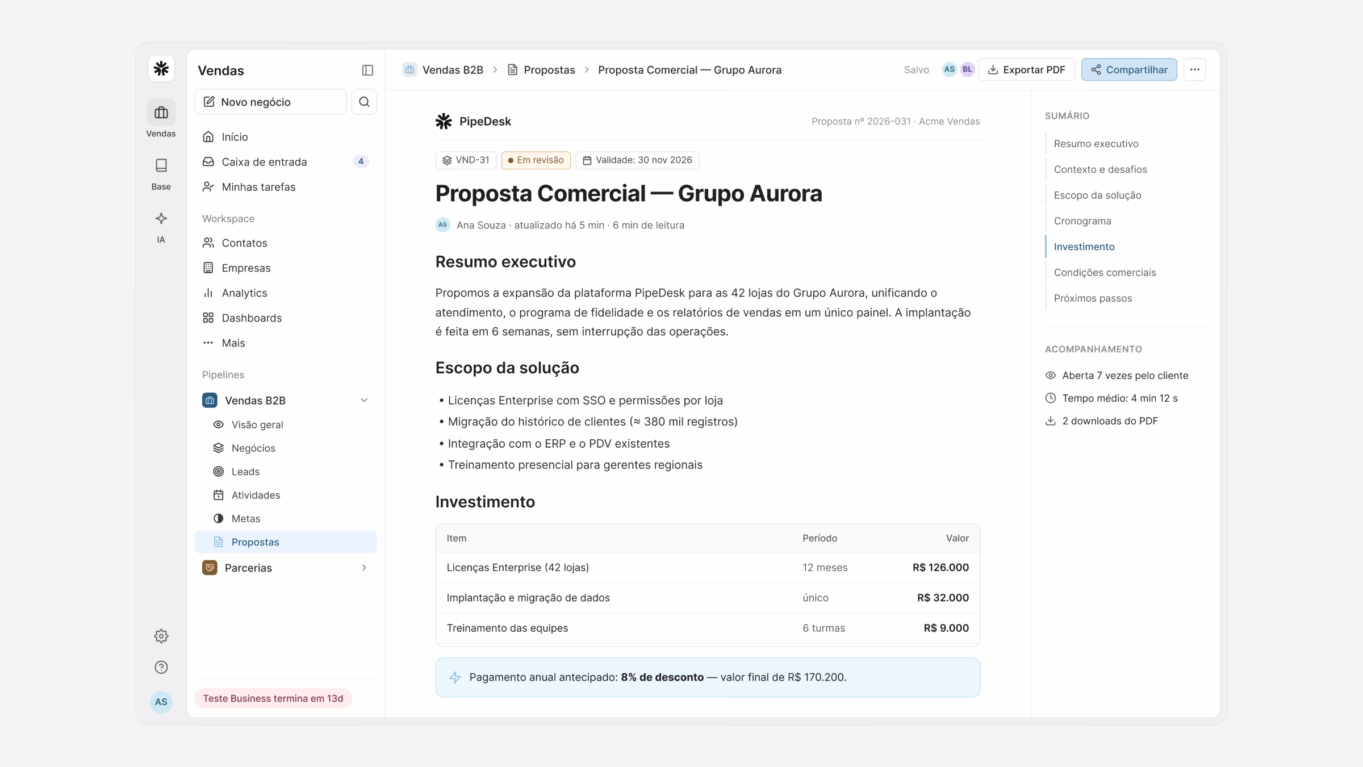Image resolution: width=1363 pixels, height=767 pixels.
Task: Open settings gear in the left rail
Action: [x=161, y=636]
